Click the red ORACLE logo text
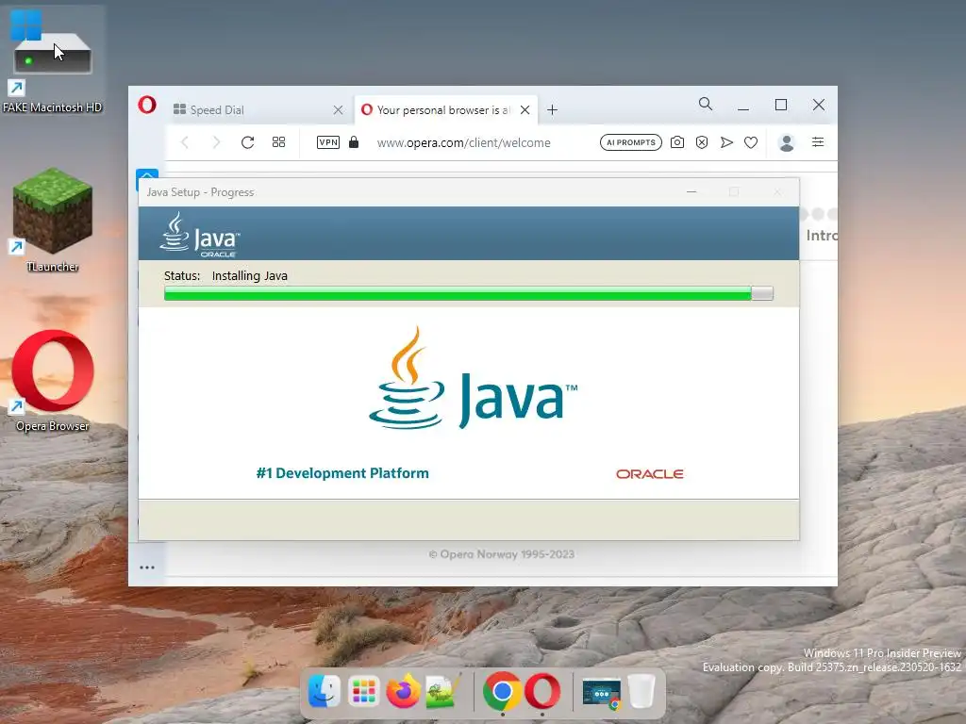 650,473
